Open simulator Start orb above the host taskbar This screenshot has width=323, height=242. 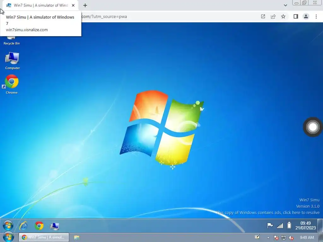8,226
